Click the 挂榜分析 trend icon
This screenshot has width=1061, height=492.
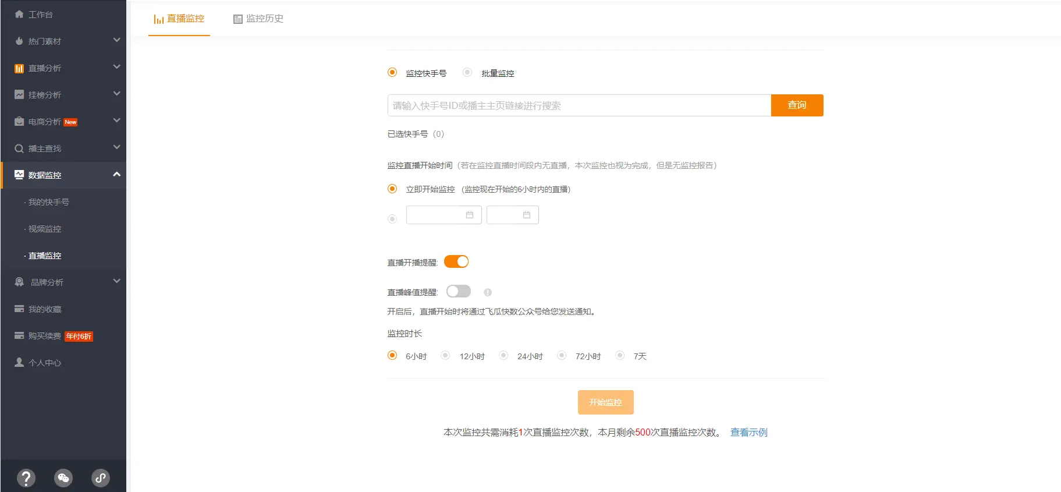[19, 94]
